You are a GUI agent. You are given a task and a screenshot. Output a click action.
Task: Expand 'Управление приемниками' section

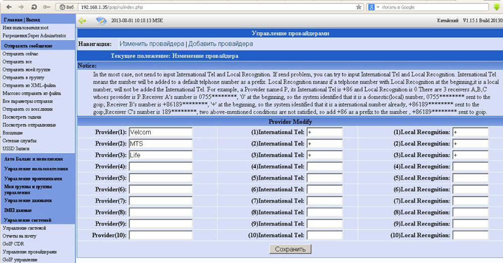pyautogui.click(x=33, y=179)
